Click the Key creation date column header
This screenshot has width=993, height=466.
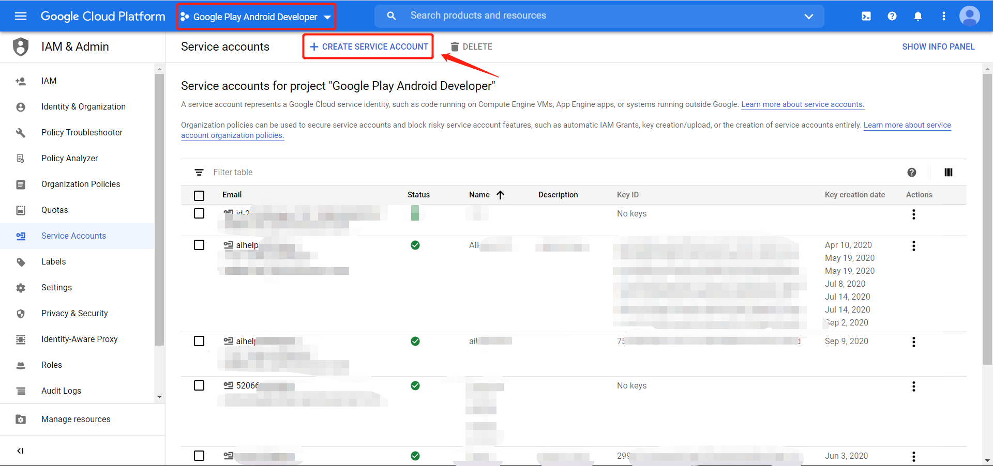coord(855,195)
